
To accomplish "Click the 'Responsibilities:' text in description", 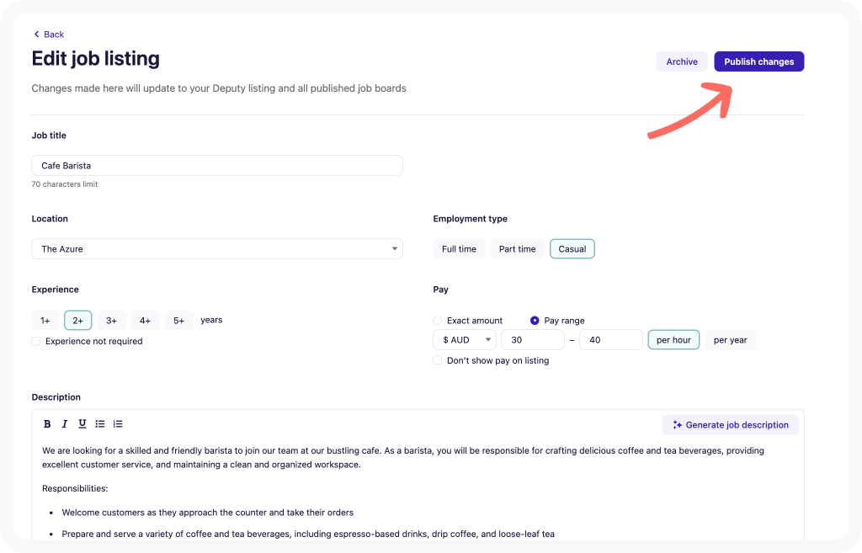I will [x=75, y=488].
